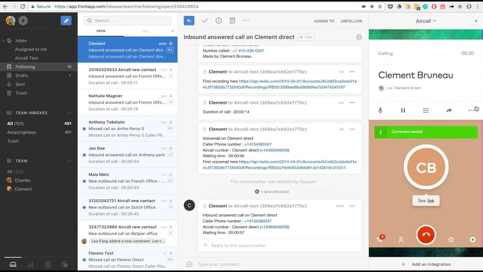Snooze conversation with the clock icon
This screenshot has height=272, width=483.
218,21
